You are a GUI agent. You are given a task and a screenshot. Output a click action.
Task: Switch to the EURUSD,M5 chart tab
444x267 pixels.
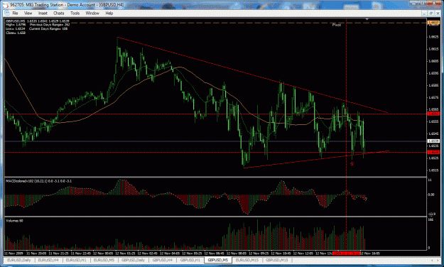coord(104,260)
